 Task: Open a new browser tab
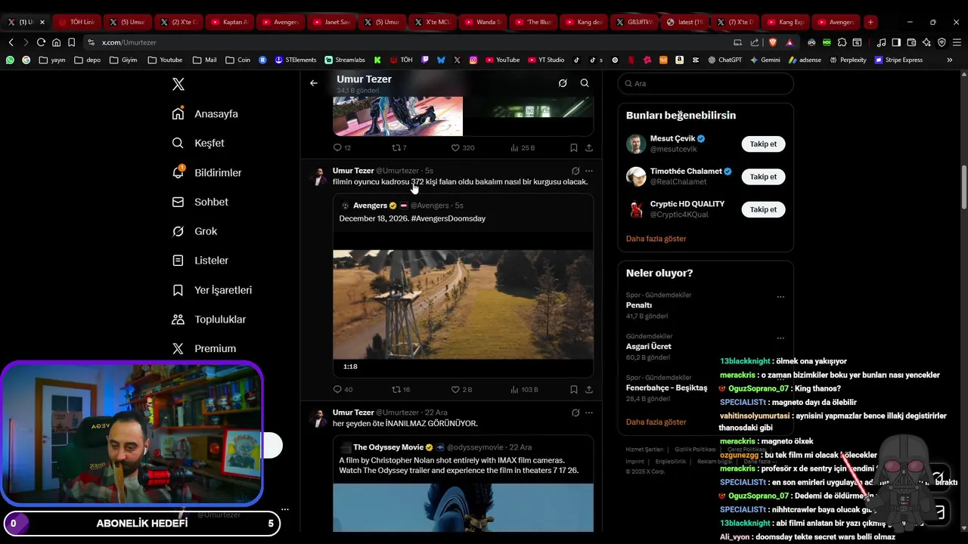870,22
